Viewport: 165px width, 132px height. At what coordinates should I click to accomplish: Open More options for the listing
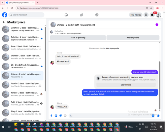[x=133, y=38]
